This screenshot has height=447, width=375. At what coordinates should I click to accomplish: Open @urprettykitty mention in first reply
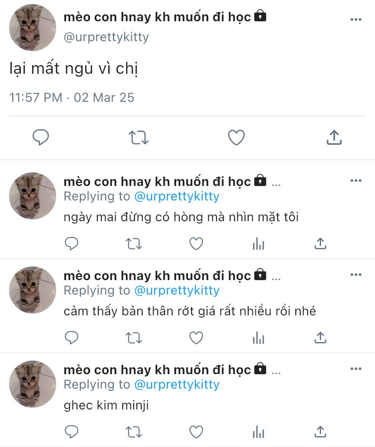pos(177,196)
